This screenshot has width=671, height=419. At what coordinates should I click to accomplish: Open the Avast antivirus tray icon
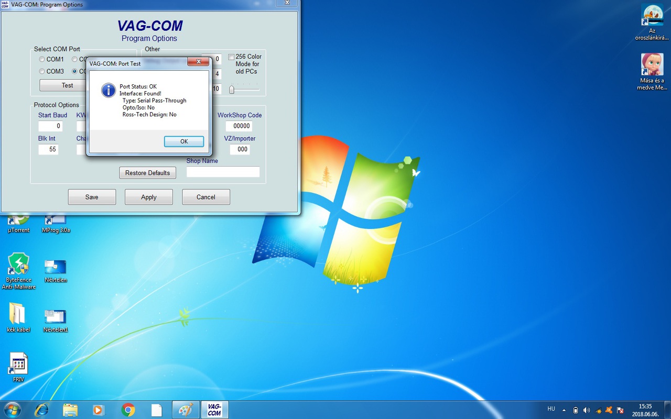coord(609,410)
